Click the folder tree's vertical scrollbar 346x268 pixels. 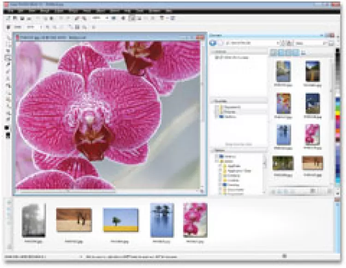click(x=265, y=174)
